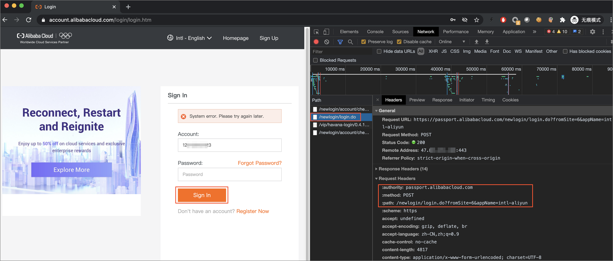The width and height of the screenshot is (613, 261).
Task: Show more DevTools tabs with double chevron
Action: pos(534,32)
